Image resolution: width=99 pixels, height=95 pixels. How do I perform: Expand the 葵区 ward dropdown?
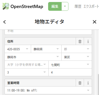pos(88,57)
